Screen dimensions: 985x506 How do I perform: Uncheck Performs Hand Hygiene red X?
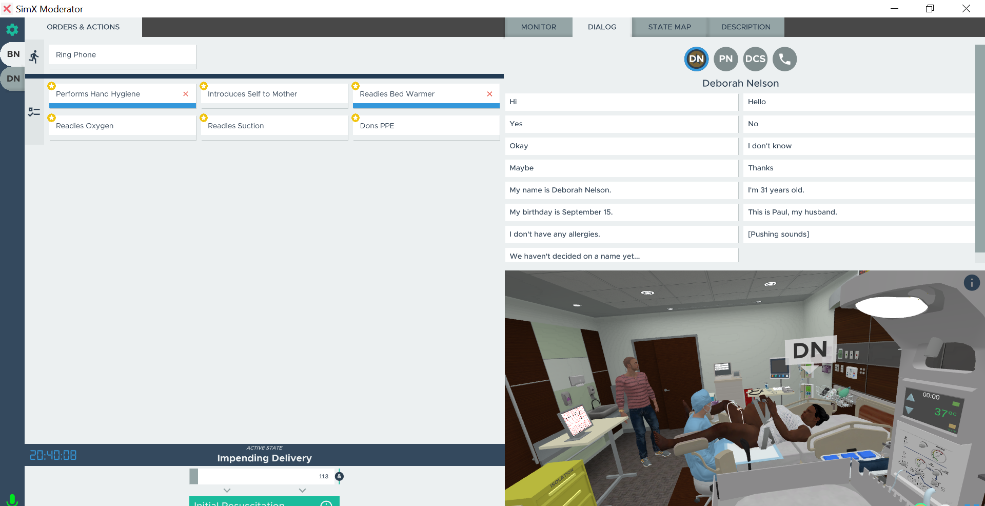186,94
